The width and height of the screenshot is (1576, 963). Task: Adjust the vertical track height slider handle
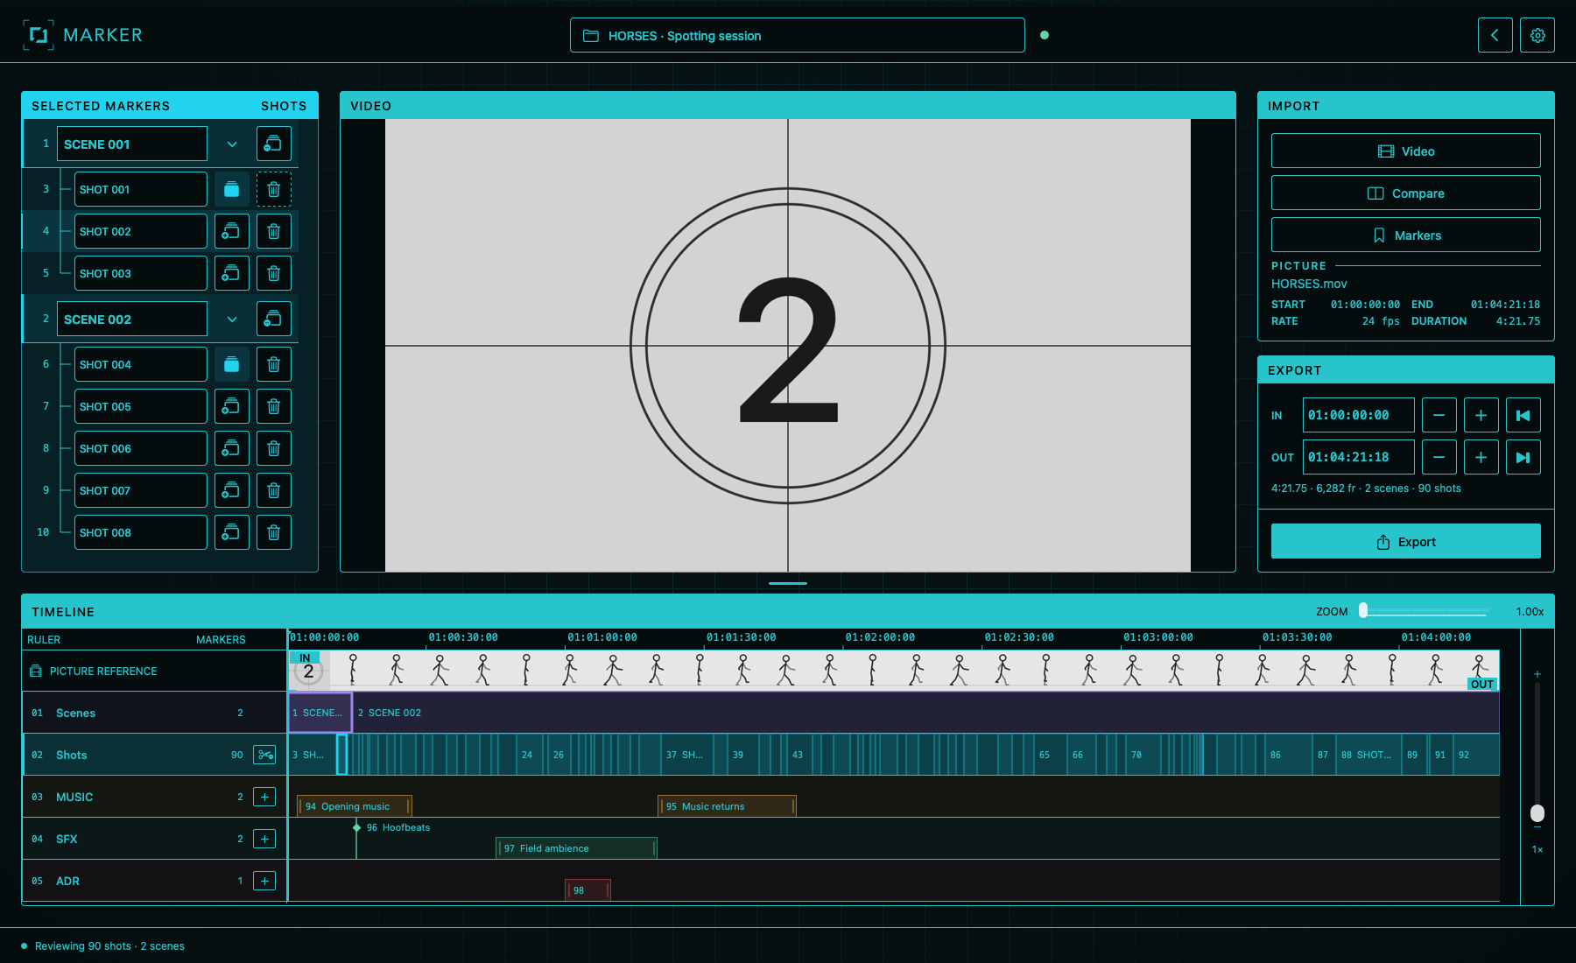[x=1537, y=813]
